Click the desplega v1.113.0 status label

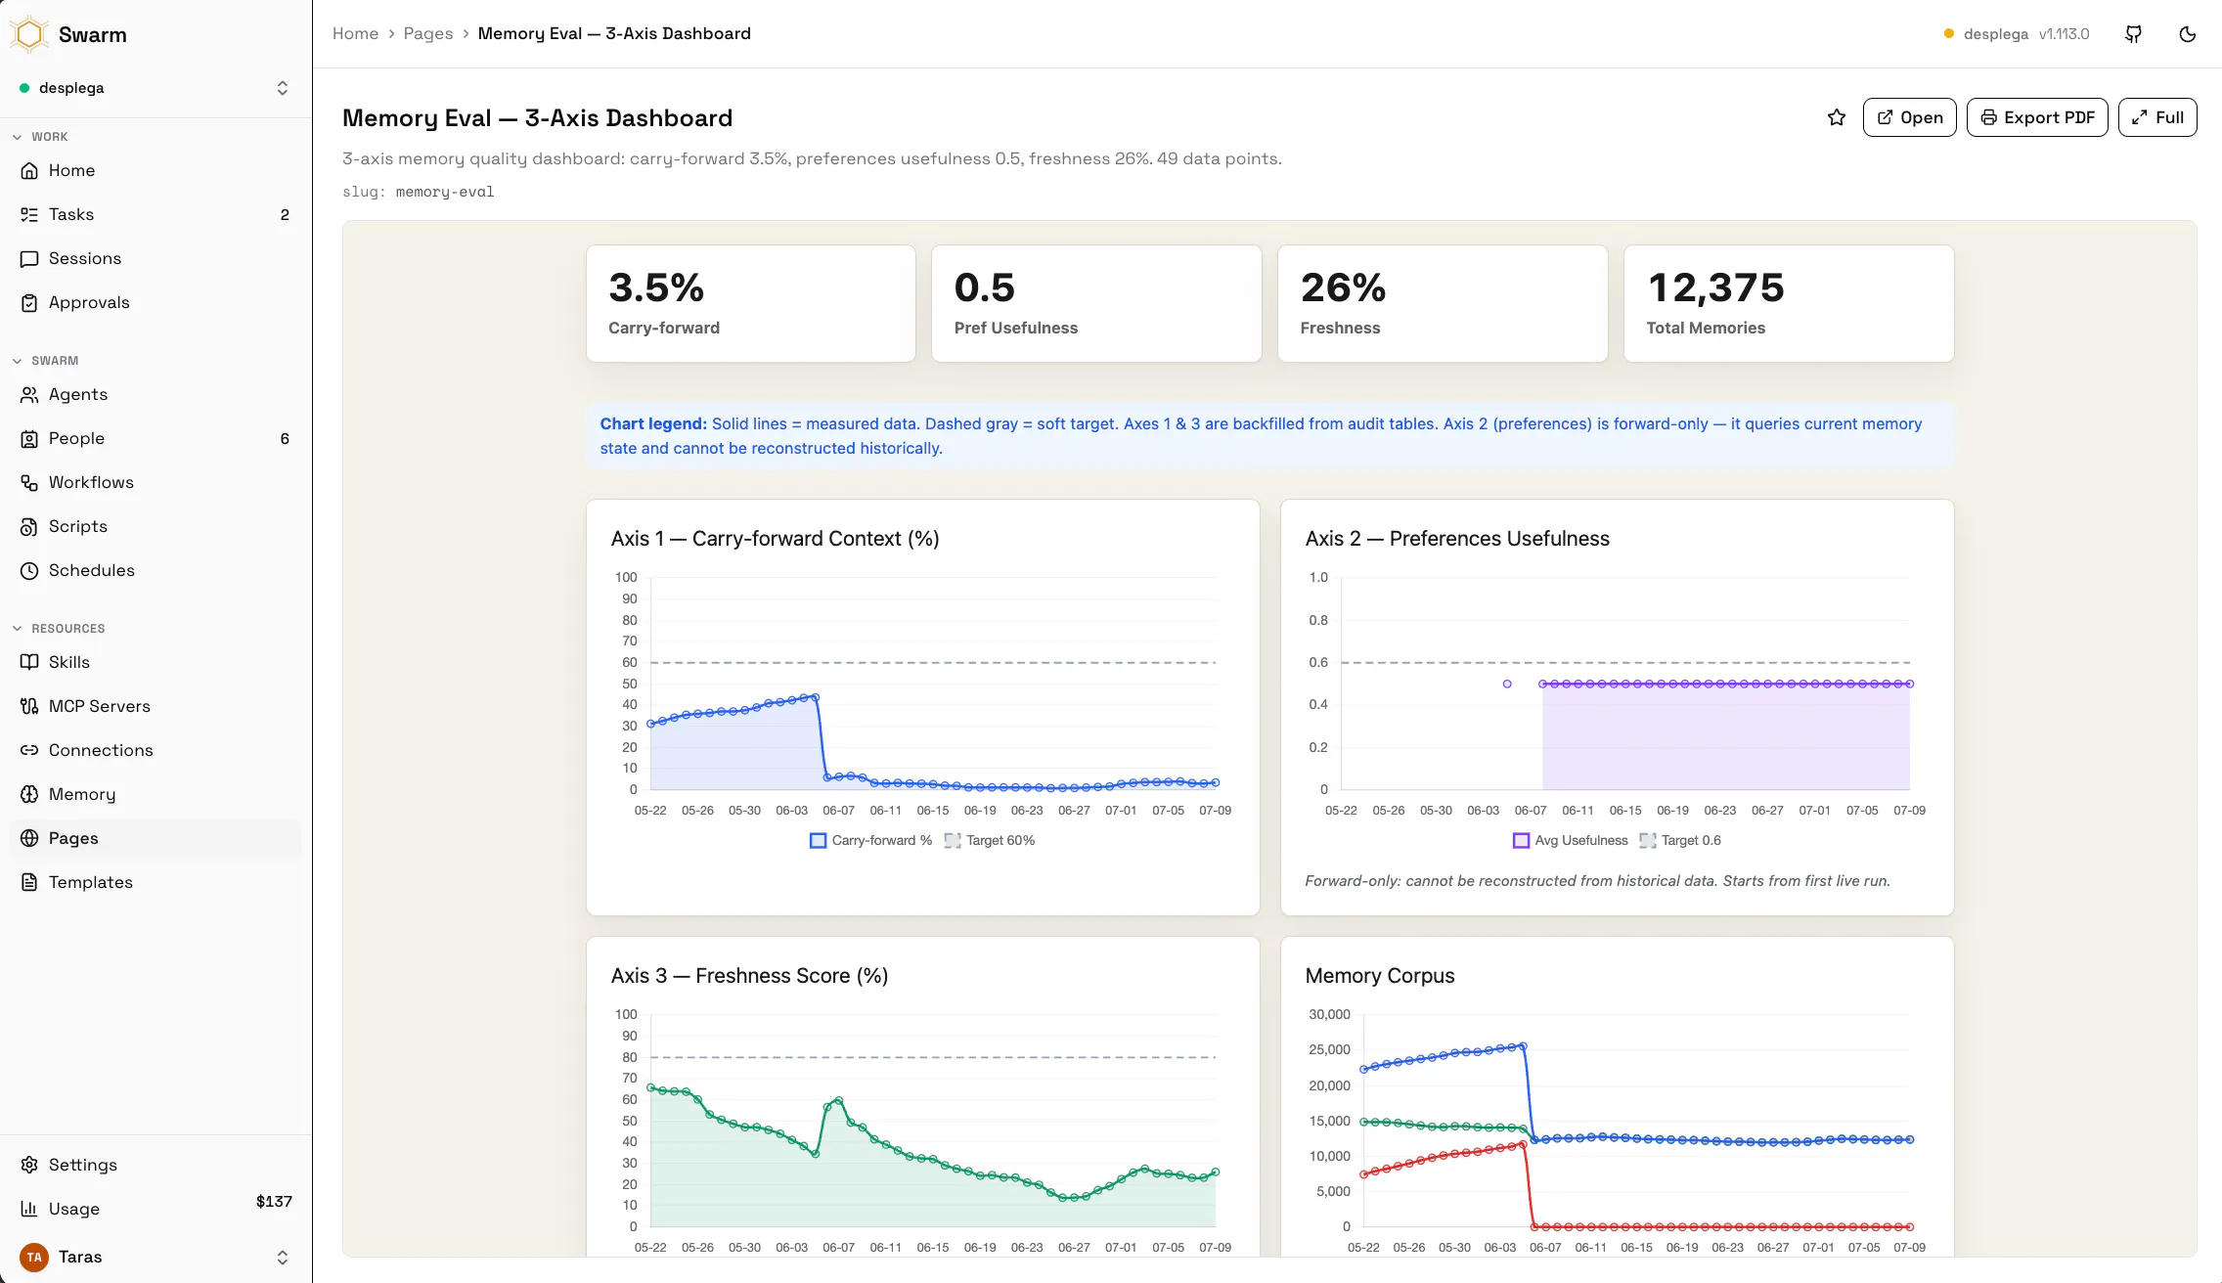point(2017,34)
